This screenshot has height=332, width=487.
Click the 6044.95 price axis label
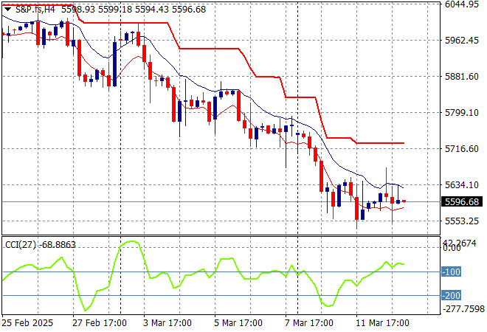(462, 4)
